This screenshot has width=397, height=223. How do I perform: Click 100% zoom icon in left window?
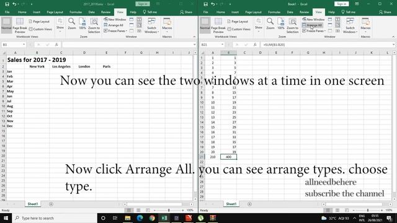pyautogui.click(x=83, y=24)
